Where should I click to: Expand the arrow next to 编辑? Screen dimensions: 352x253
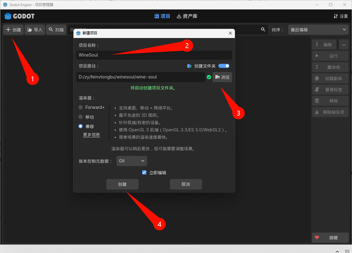344,45
